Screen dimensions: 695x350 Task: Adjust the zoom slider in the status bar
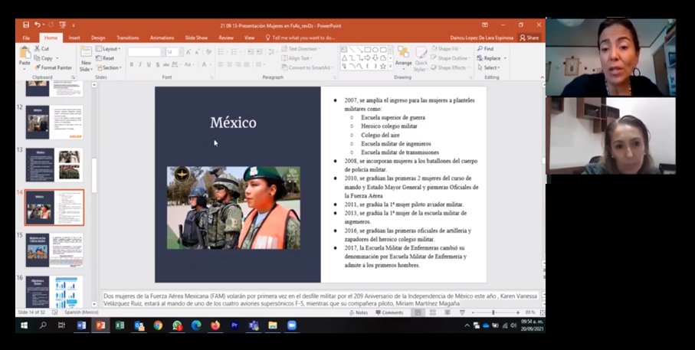pos(493,312)
